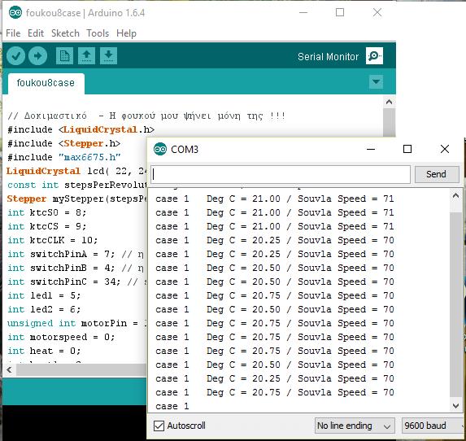Click the Arduino logo in COM3 window
The width and height of the screenshot is (466, 441).
click(x=160, y=149)
